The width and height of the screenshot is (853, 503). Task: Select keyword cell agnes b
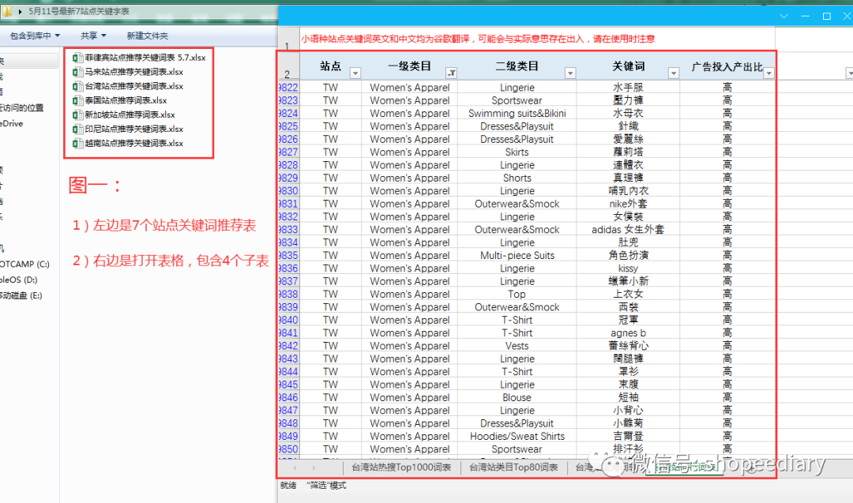point(629,332)
